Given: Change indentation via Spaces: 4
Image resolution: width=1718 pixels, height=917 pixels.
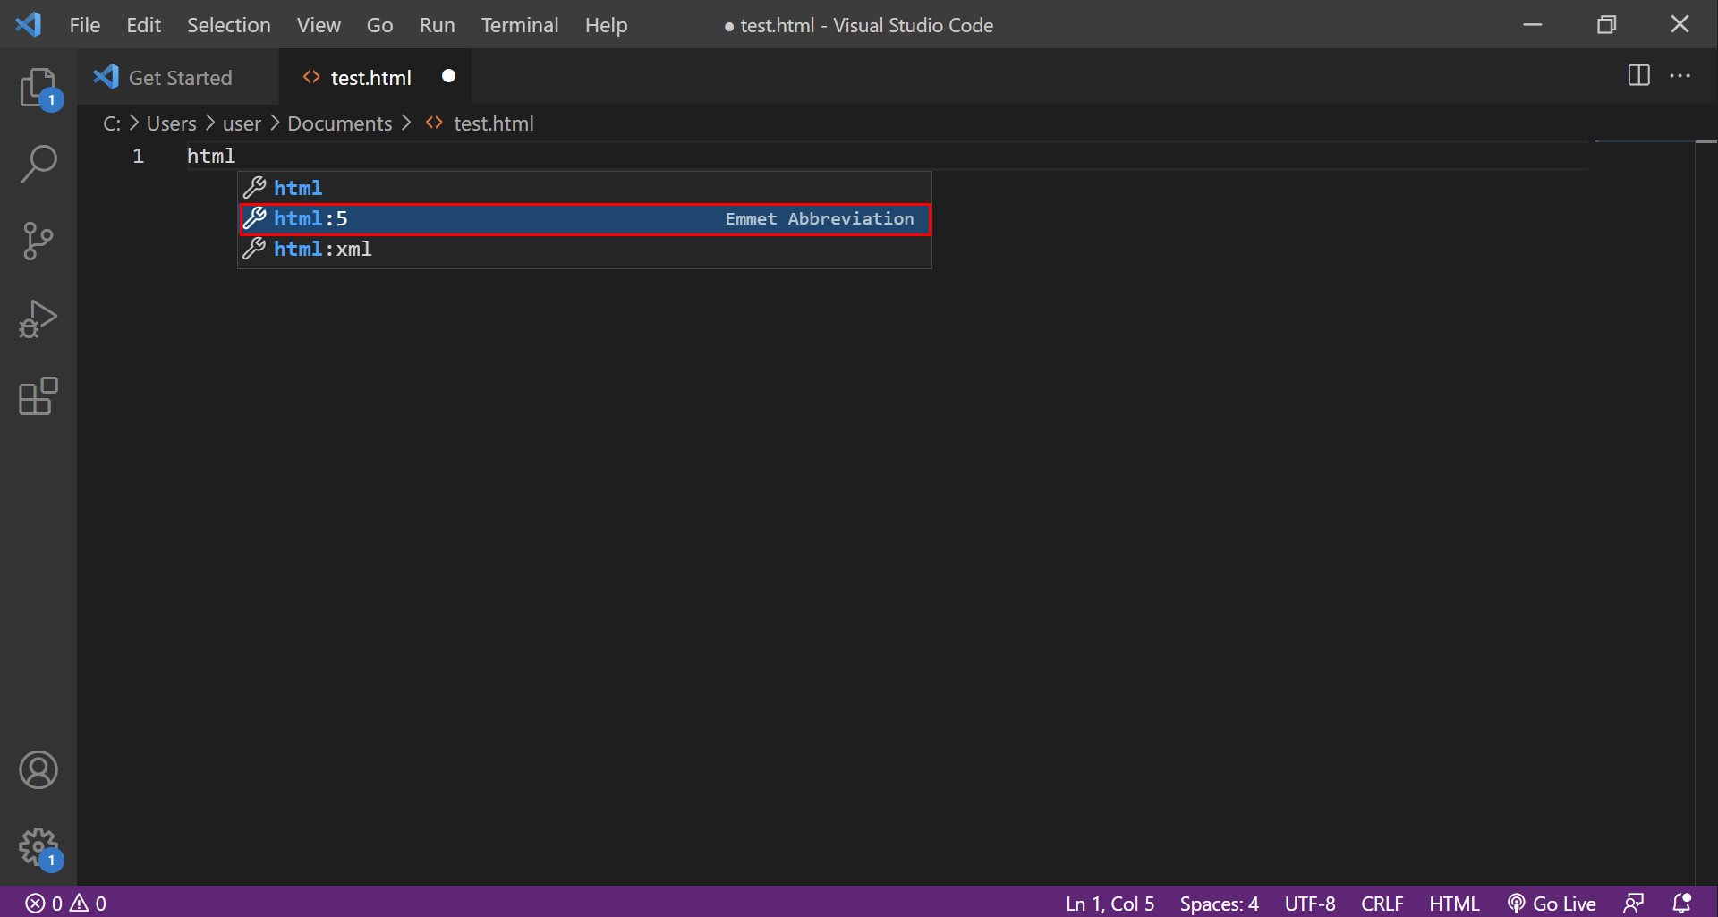Looking at the screenshot, I should 1219,904.
